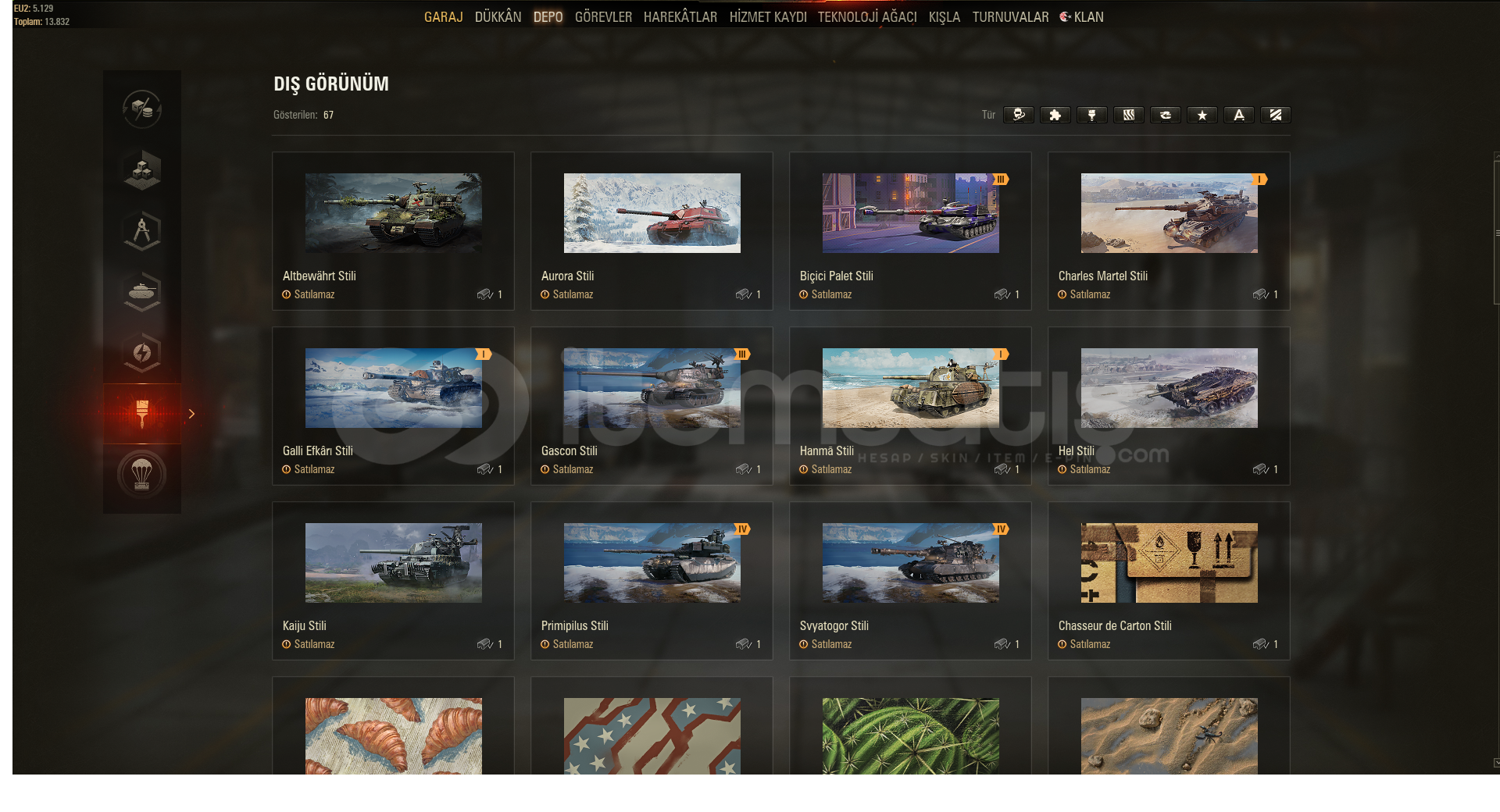Toggle the letter A inscription filter
The width and height of the screenshot is (1500, 812).
(1239, 115)
